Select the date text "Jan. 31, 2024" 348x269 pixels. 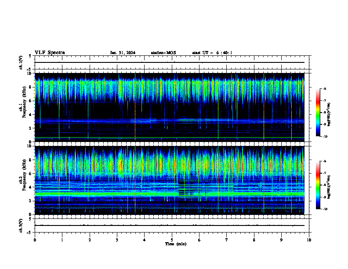tap(123, 53)
